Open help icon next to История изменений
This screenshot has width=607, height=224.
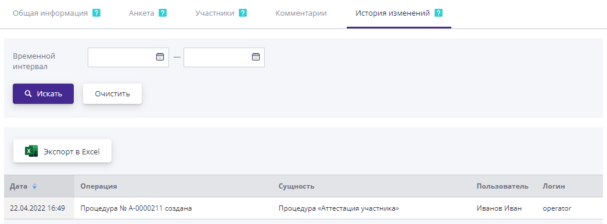[x=439, y=13]
